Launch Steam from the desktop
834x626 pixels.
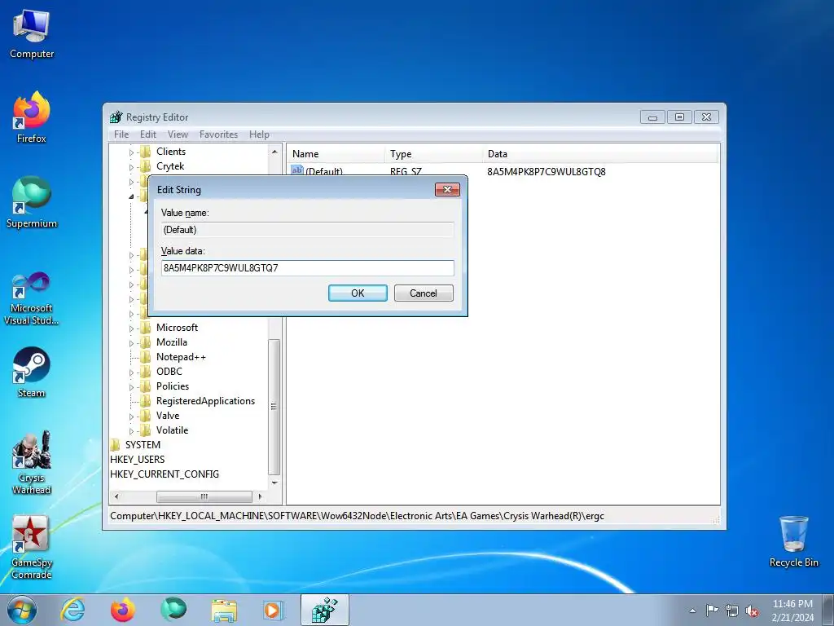tap(32, 372)
